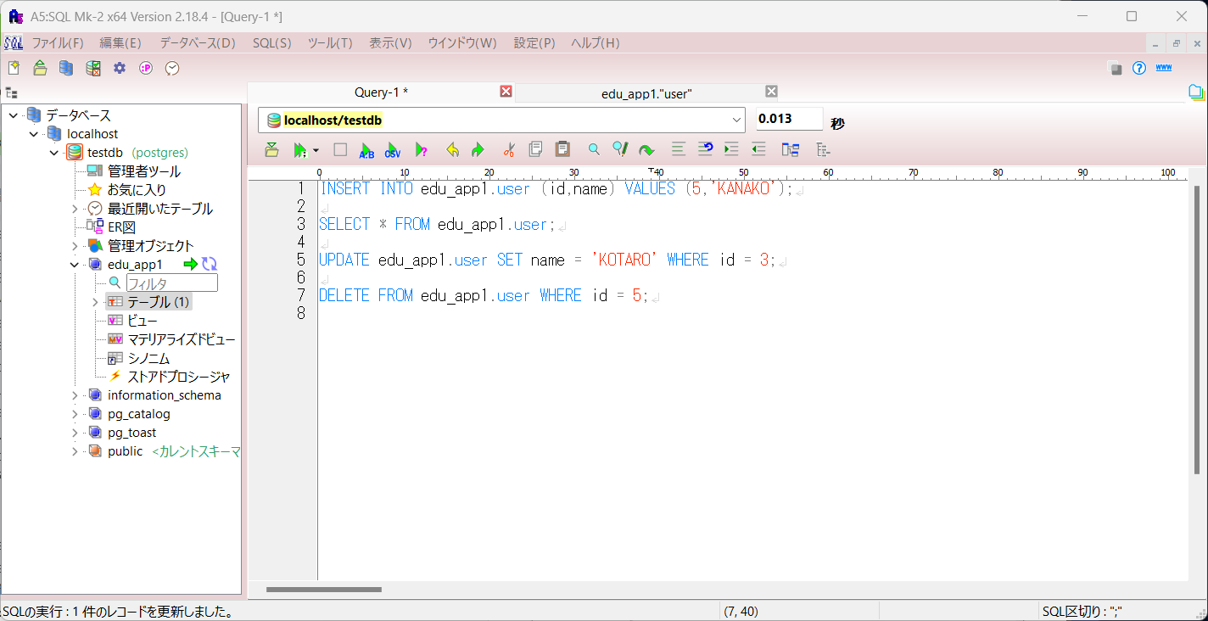This screenshot has width=1208, height=621.
Task: Close the edu_app1."user" tab
Action: 771,92
